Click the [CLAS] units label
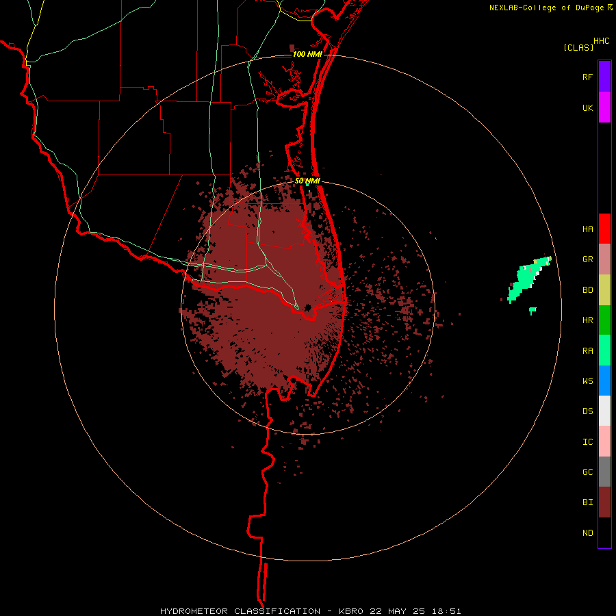The height and width of the screenshot is (616, 616). [578, 47]
